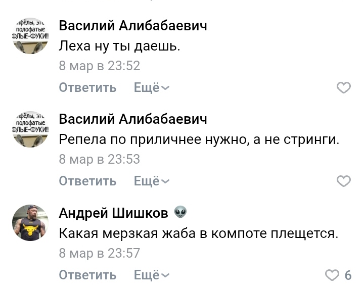
Task: Open Андрей Шишков's profile photo
Action: [30, 223]
